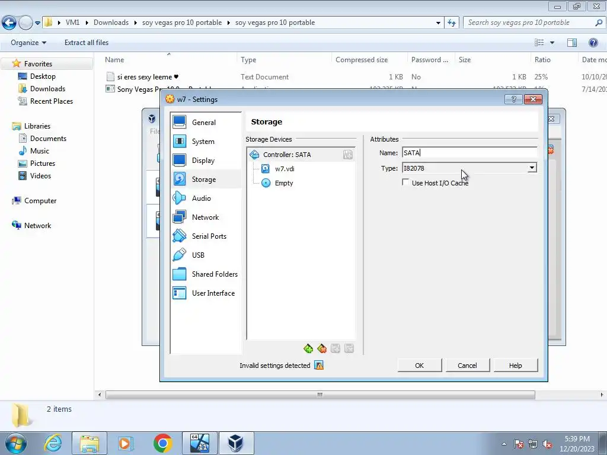Click the horizontal scrollbar in Explorer
The image size is (607, 455).
point(320,395)
